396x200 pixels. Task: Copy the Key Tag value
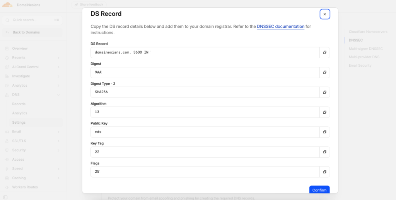coord(324,152)
